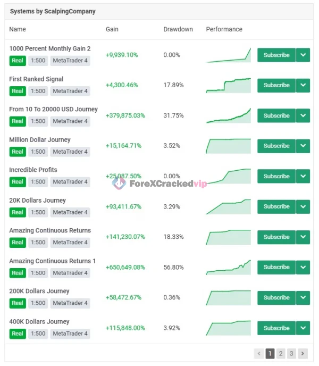
Task: Open performance chart for Amazing Continuous Returns 1
Action: click(229, 267)
